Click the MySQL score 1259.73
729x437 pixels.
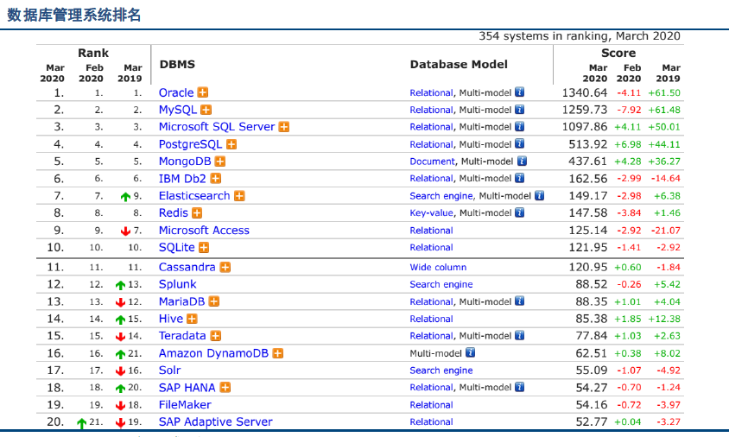[x=585, y=110]
